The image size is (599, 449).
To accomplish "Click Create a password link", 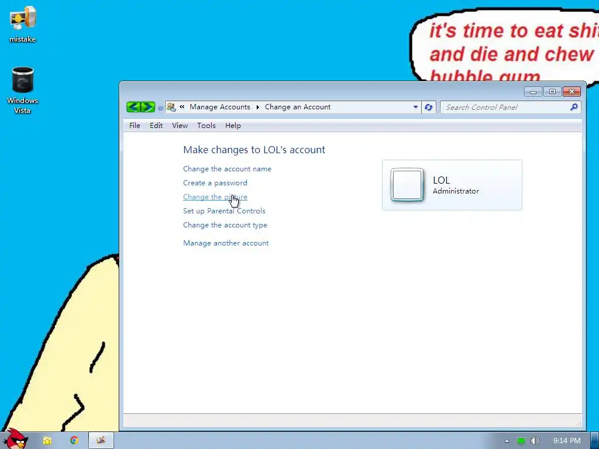I will click(x=215, y=183).
